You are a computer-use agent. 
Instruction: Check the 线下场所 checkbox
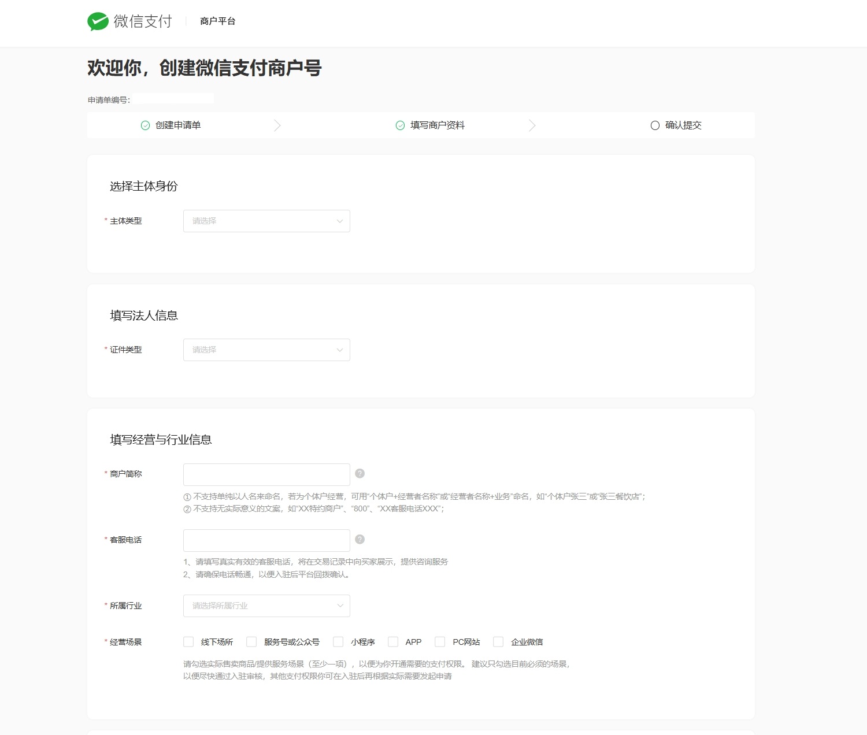188,641
